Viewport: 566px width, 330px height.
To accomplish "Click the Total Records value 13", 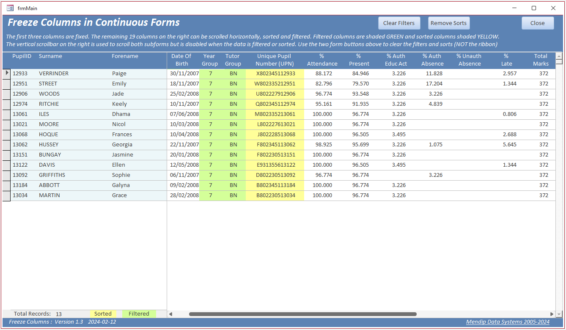I will 59,314.
